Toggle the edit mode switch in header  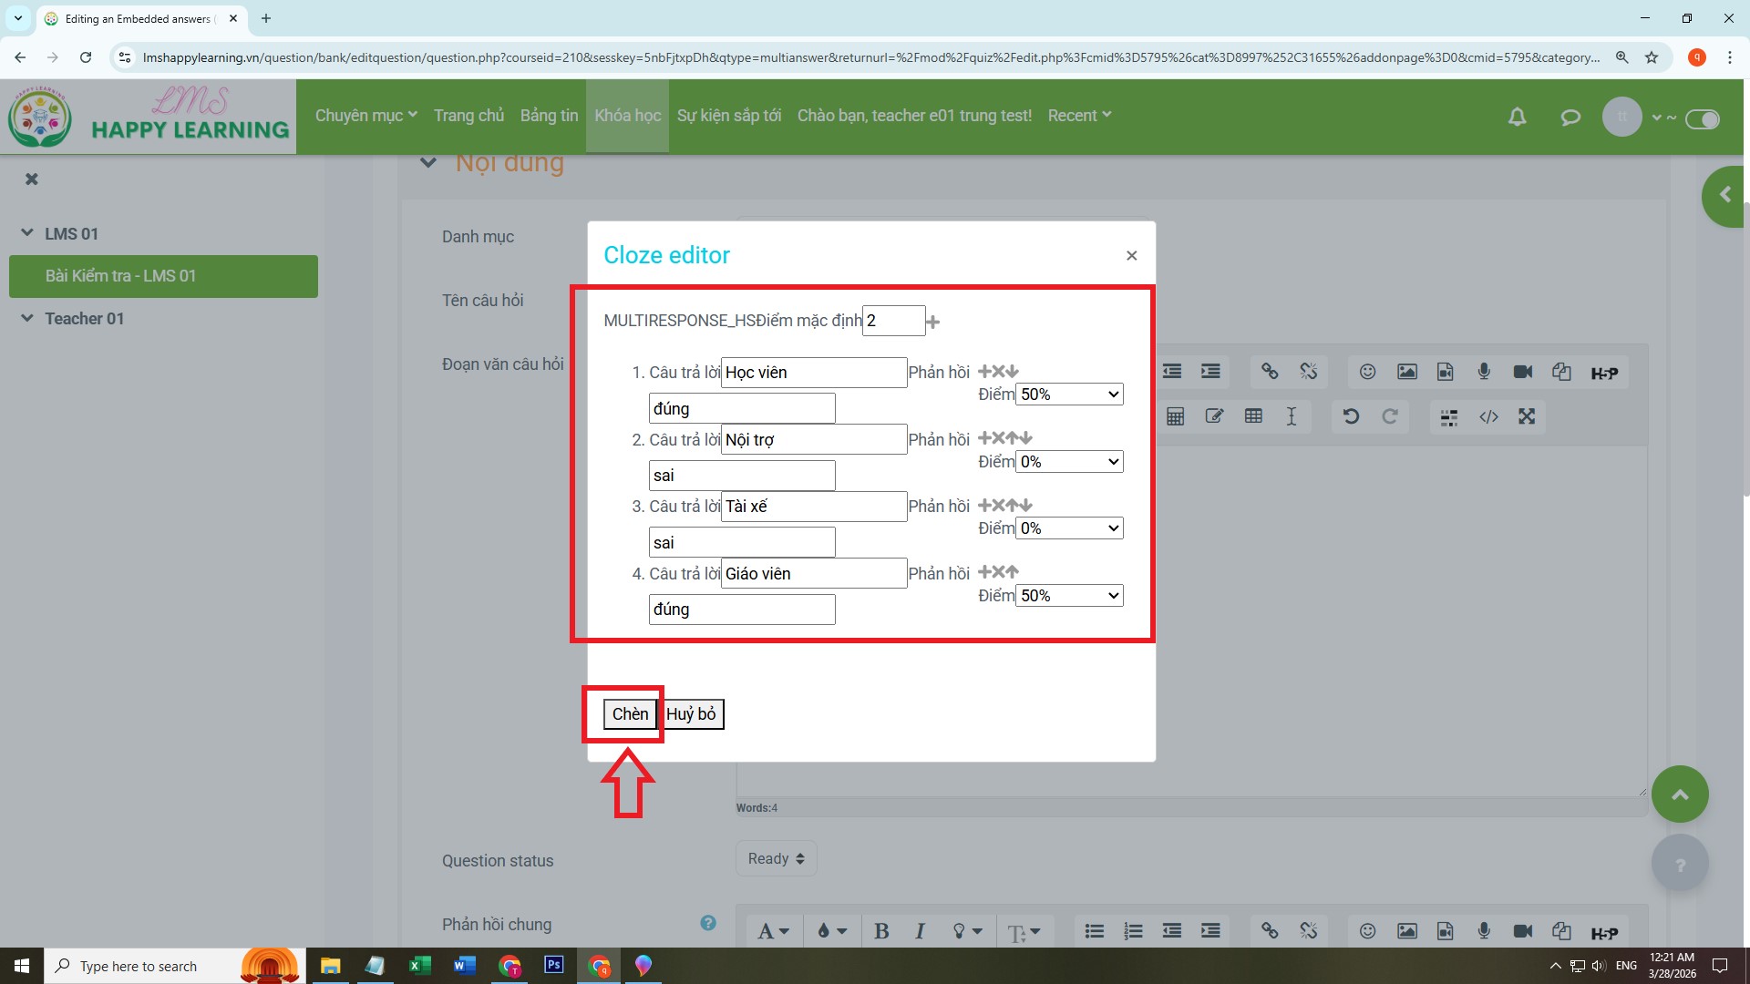click(1702, 119)
